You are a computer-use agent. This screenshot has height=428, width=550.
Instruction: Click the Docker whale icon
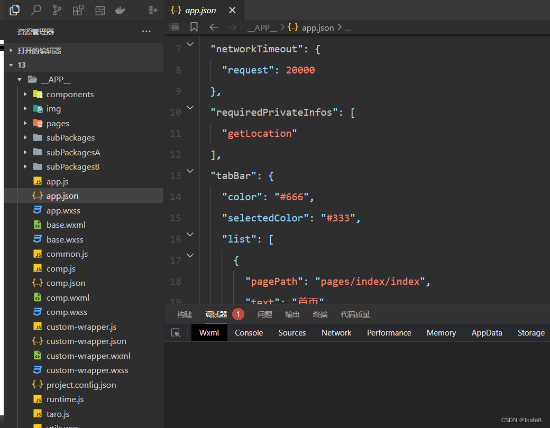pyautogui.click(x=121, y=10)
